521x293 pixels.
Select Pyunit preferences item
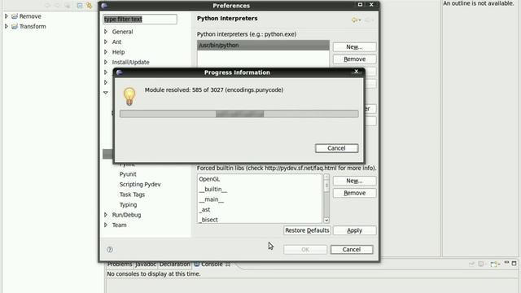click(x=128, y=174)
